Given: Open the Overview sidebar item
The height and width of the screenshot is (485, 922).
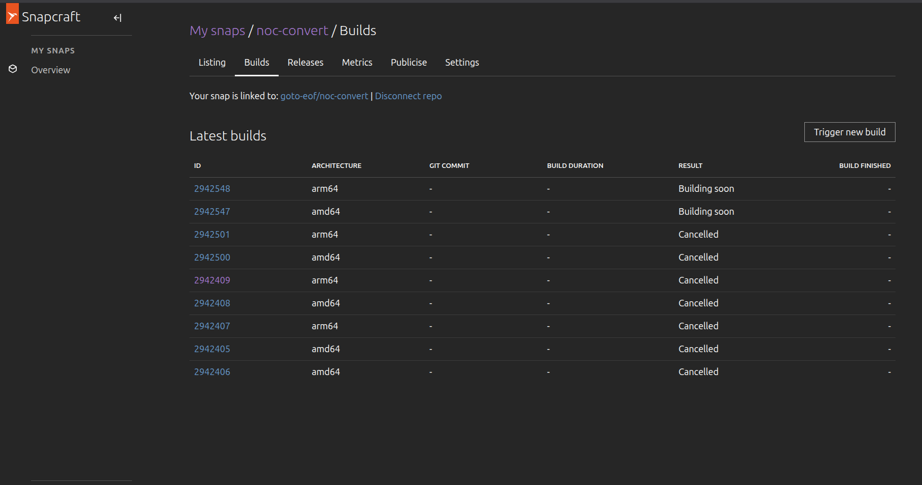Looking at the screenshot, I should tap(50, 70).
